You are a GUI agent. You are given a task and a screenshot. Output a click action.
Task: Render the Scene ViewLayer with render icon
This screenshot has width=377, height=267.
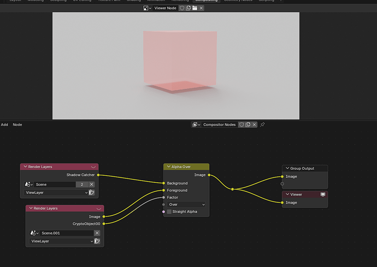(x=92, y=193)
